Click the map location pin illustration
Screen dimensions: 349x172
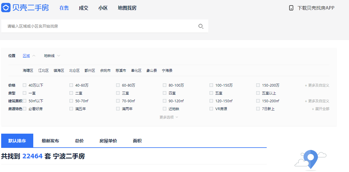pyautogui.click(x=310, y=160)
